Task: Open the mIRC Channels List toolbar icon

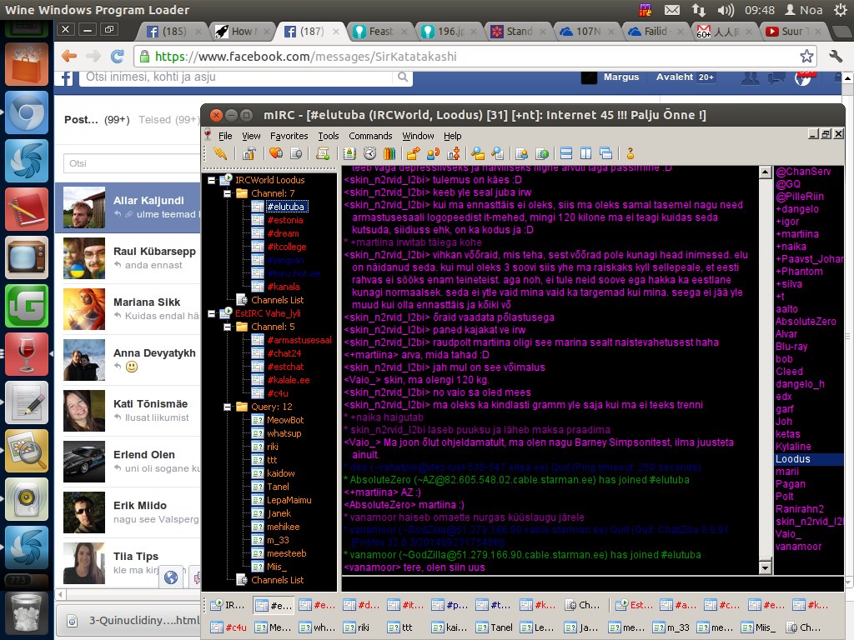Action: pos(296,154)
